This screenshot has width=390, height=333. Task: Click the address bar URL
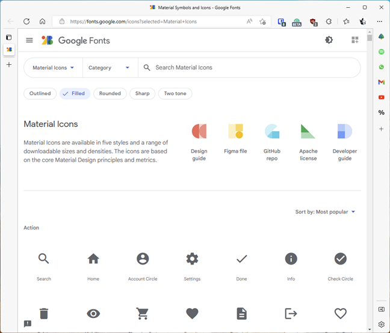(134, 22)
